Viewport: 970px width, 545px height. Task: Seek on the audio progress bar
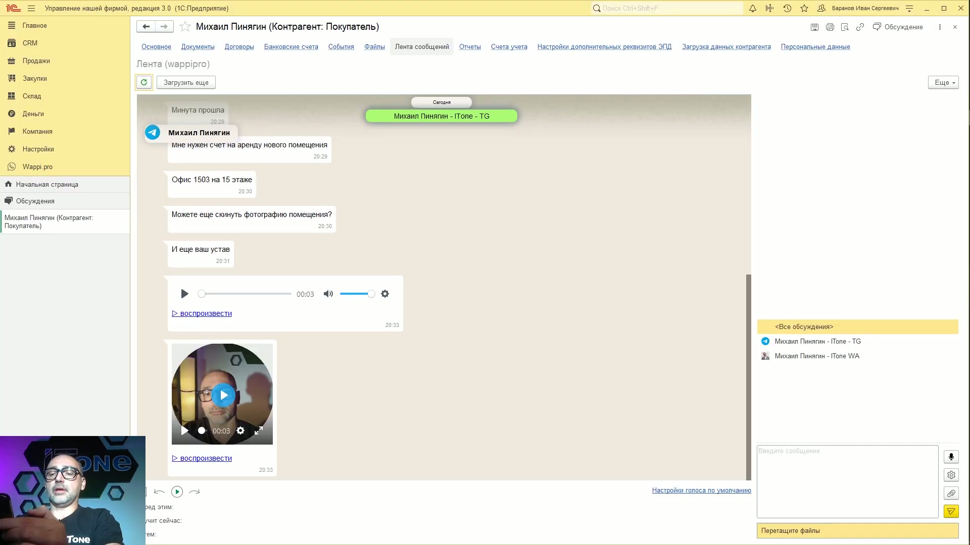246,294
